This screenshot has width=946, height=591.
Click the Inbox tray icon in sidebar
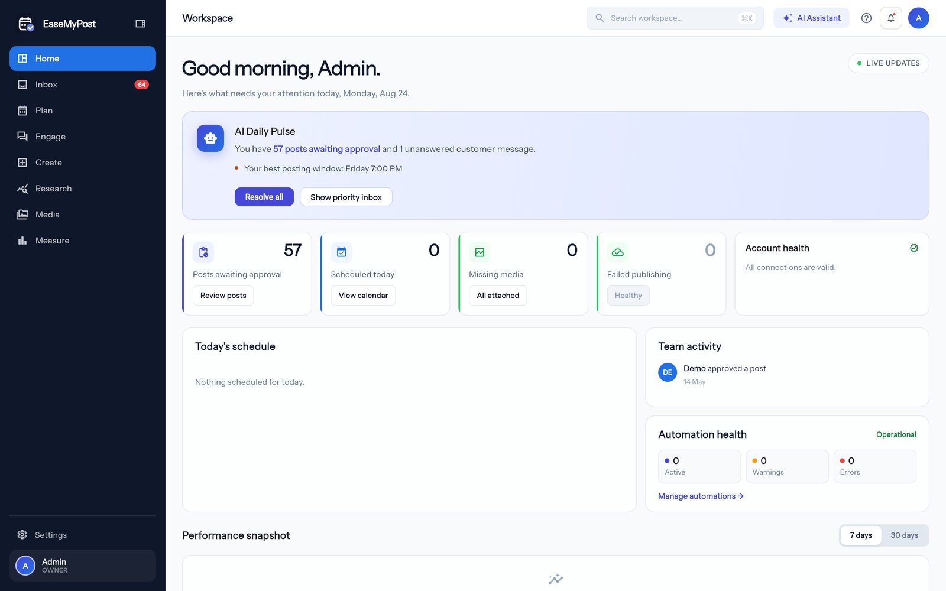(x=22, y=85)
